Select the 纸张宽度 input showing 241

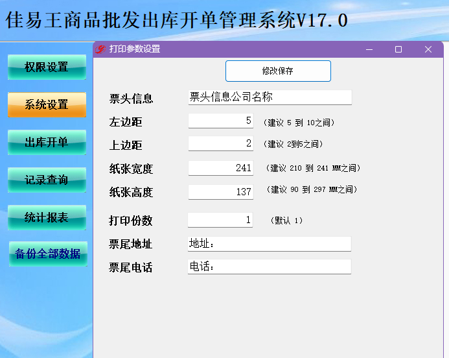[x=220, y=168]
